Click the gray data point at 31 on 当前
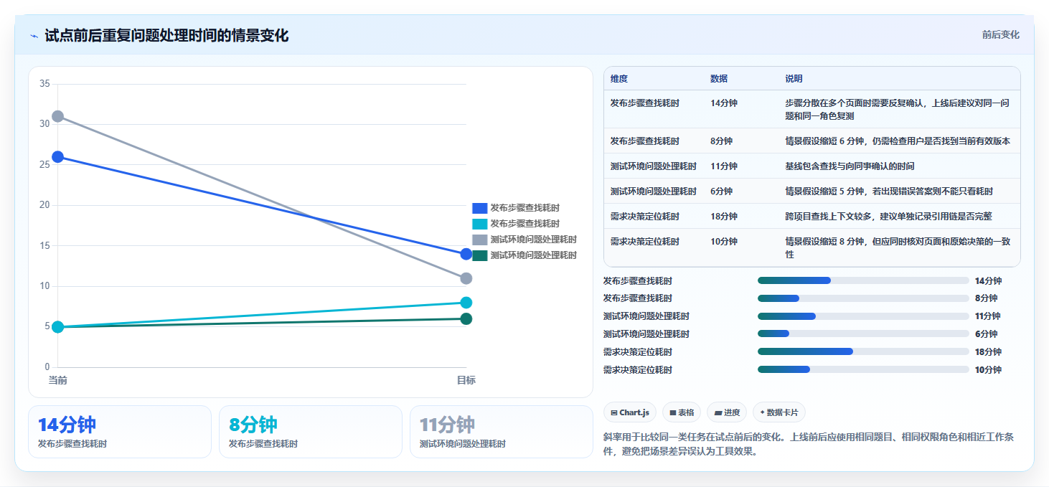 tap(58, 116)
